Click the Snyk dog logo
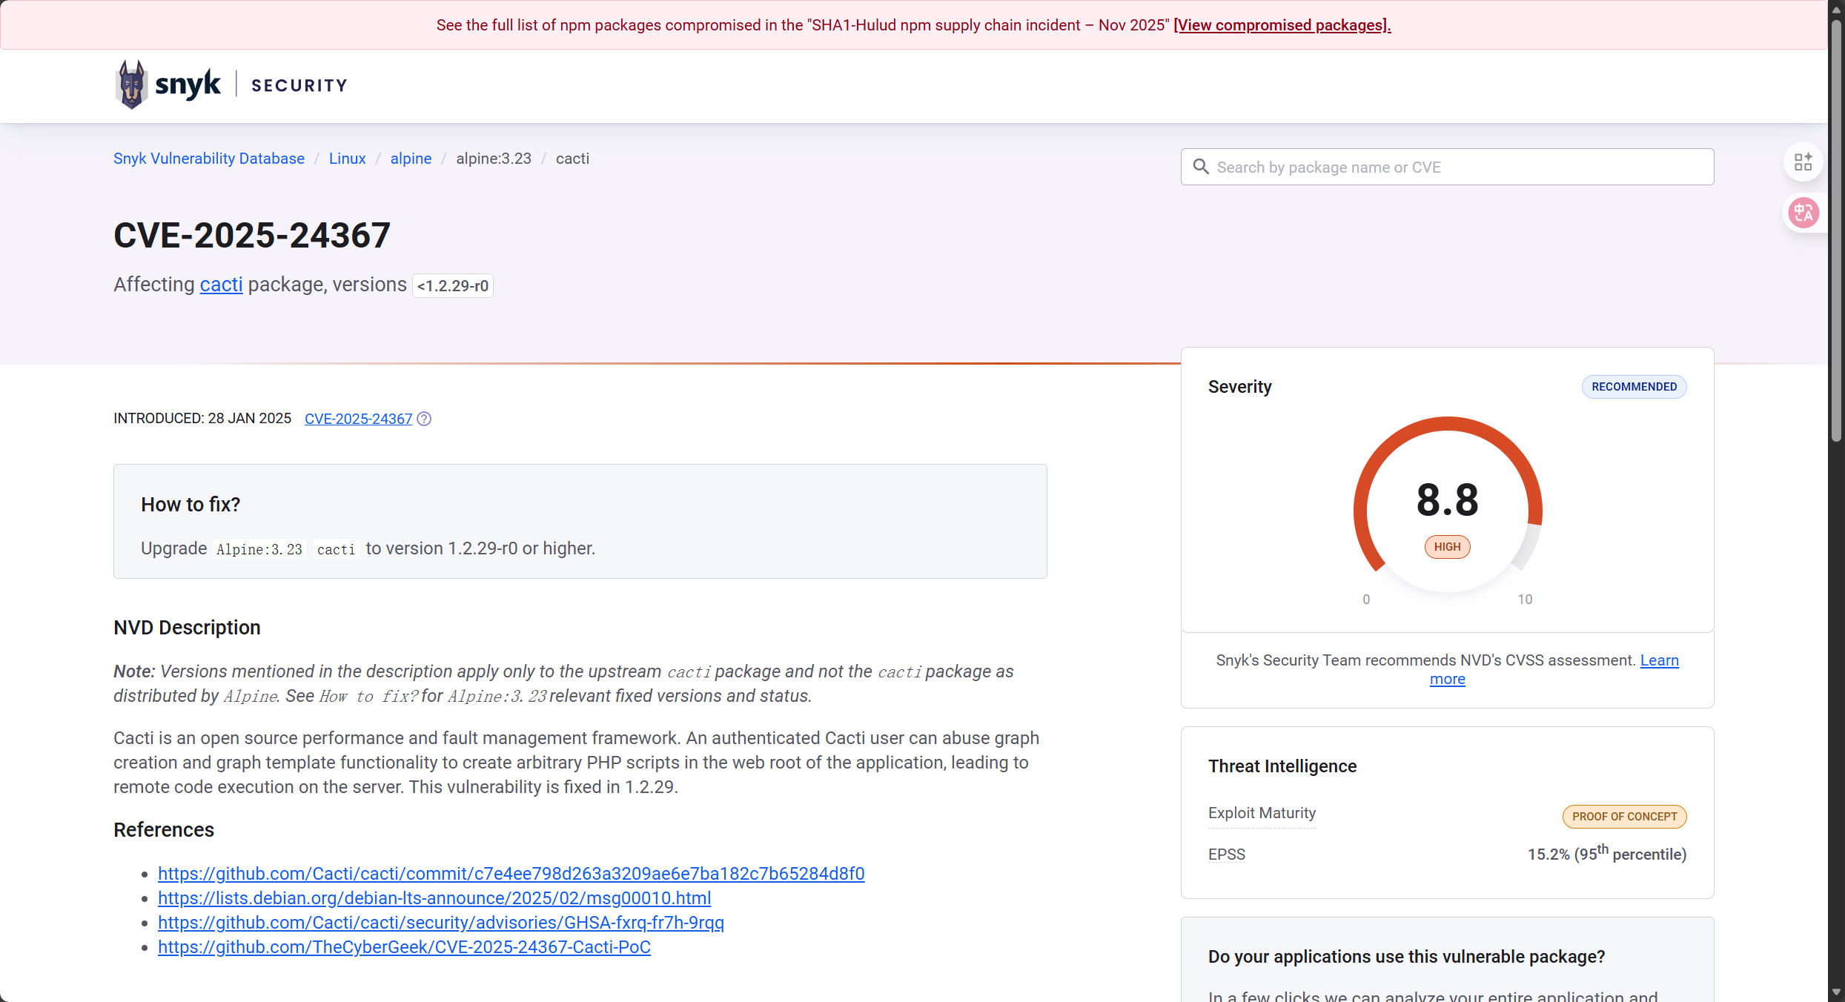This screenshot has width=1845, height=1002. click(132, 84)
